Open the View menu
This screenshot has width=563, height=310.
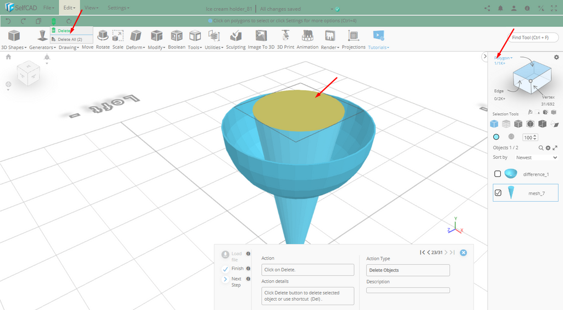[91, 8]
